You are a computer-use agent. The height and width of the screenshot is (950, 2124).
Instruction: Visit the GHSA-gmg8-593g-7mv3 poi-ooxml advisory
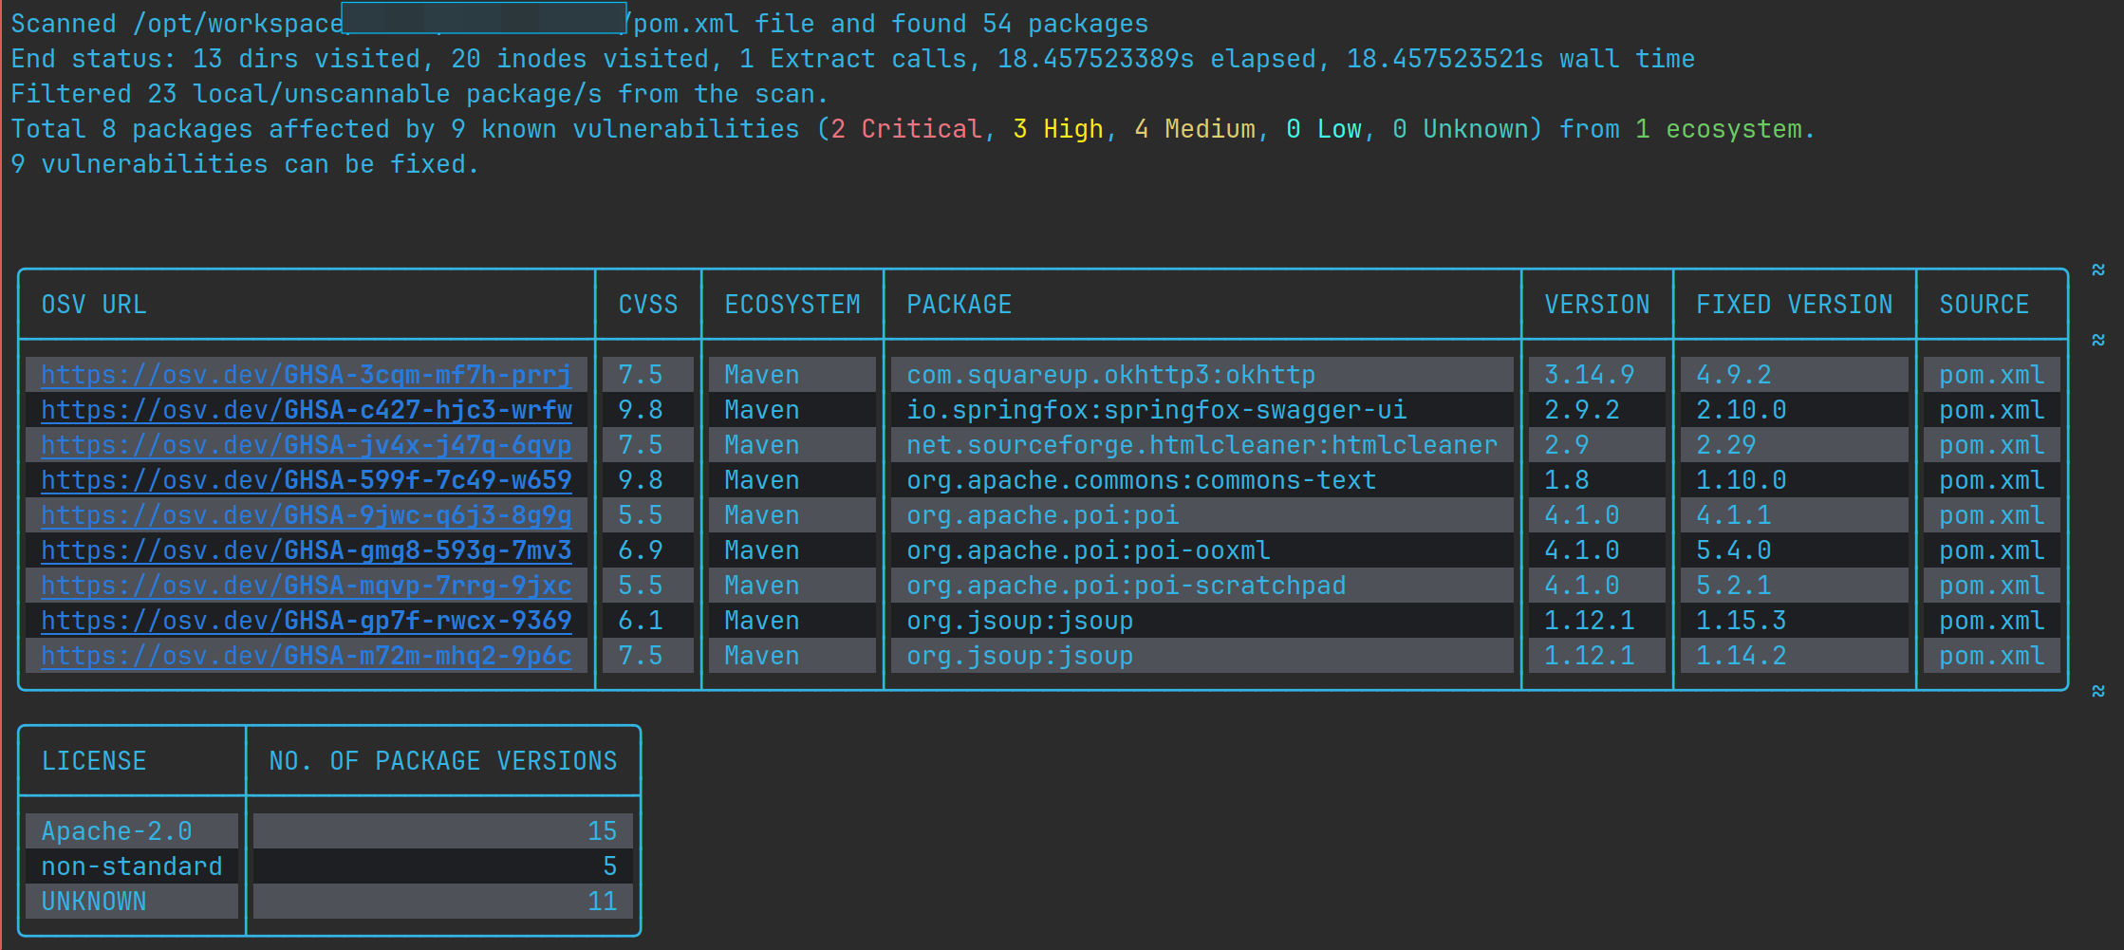pyautogui.click(x=306, y=550)
